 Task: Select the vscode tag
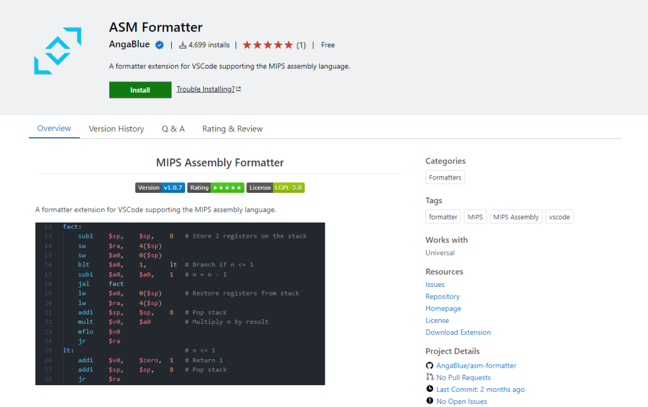559,217
